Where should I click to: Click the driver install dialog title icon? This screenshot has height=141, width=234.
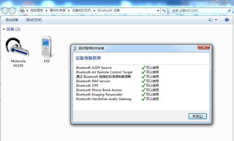(75, 48)
